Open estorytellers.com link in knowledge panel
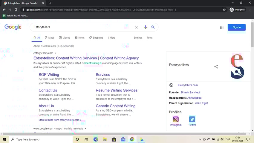Screen dimensions: 254x143 [188, 85]
